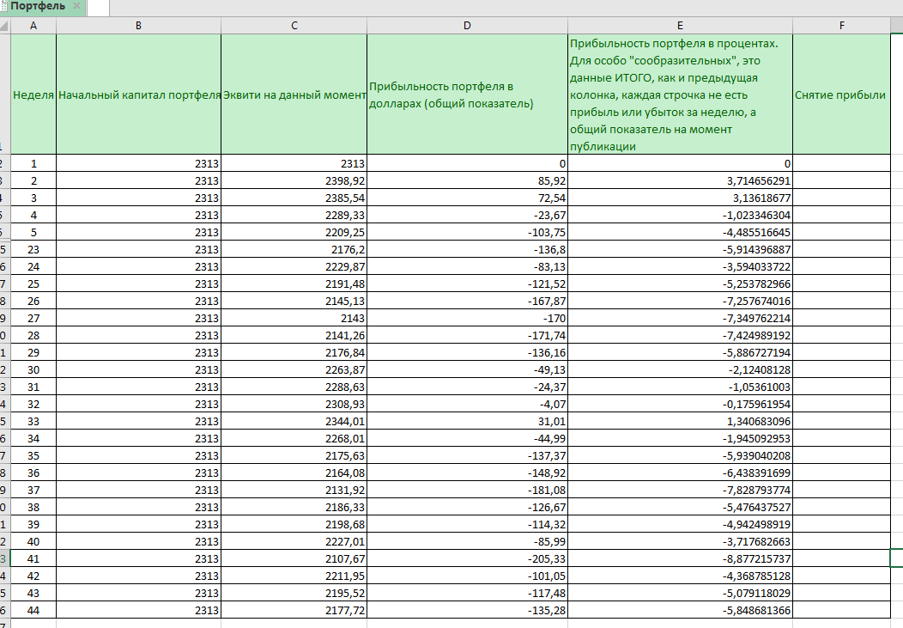Select the week 44 cell in column A
The height and width of the screenshot is (628, 903).
[x=33, y=610]
